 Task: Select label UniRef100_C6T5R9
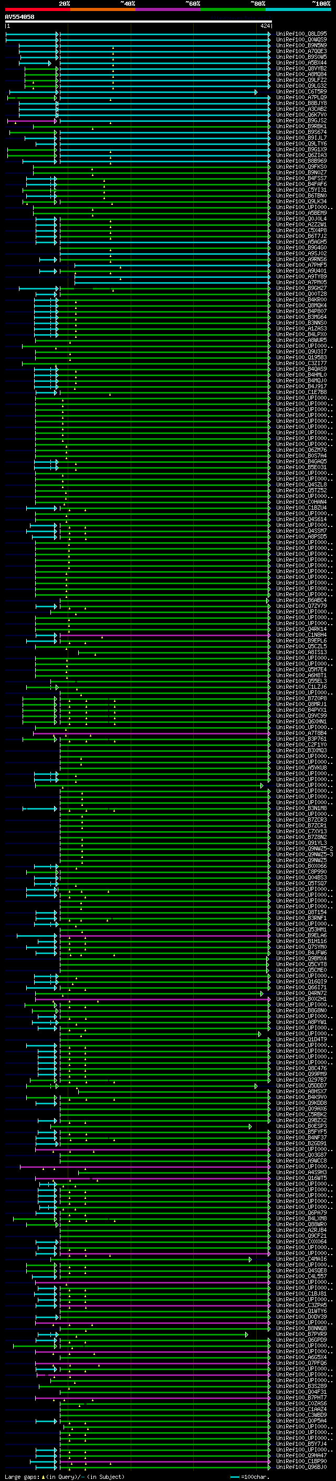301,92
